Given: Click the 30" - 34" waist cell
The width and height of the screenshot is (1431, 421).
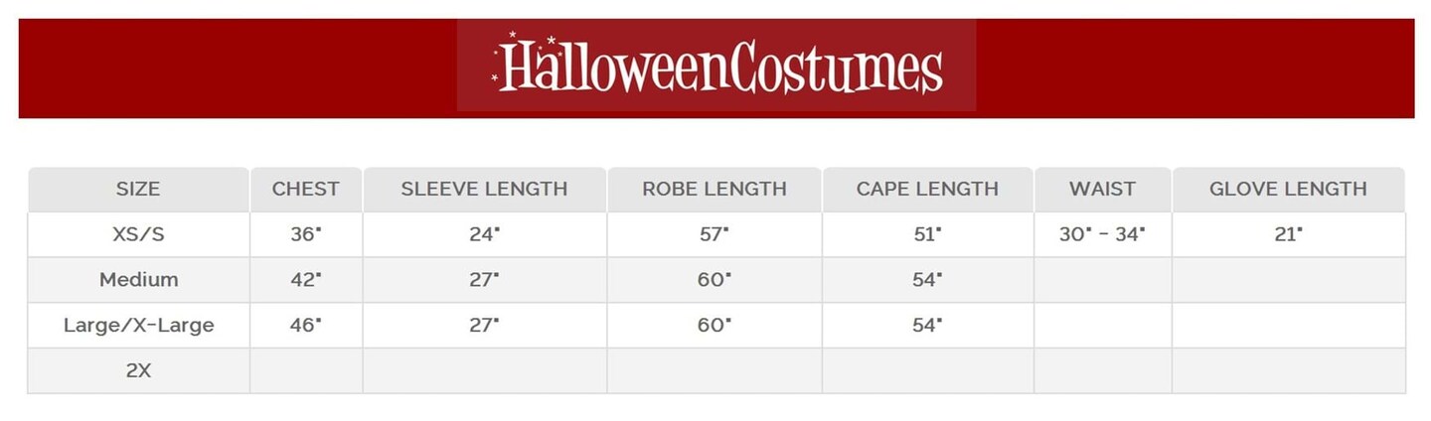Looking at the screenshot, I should 1102,235.
